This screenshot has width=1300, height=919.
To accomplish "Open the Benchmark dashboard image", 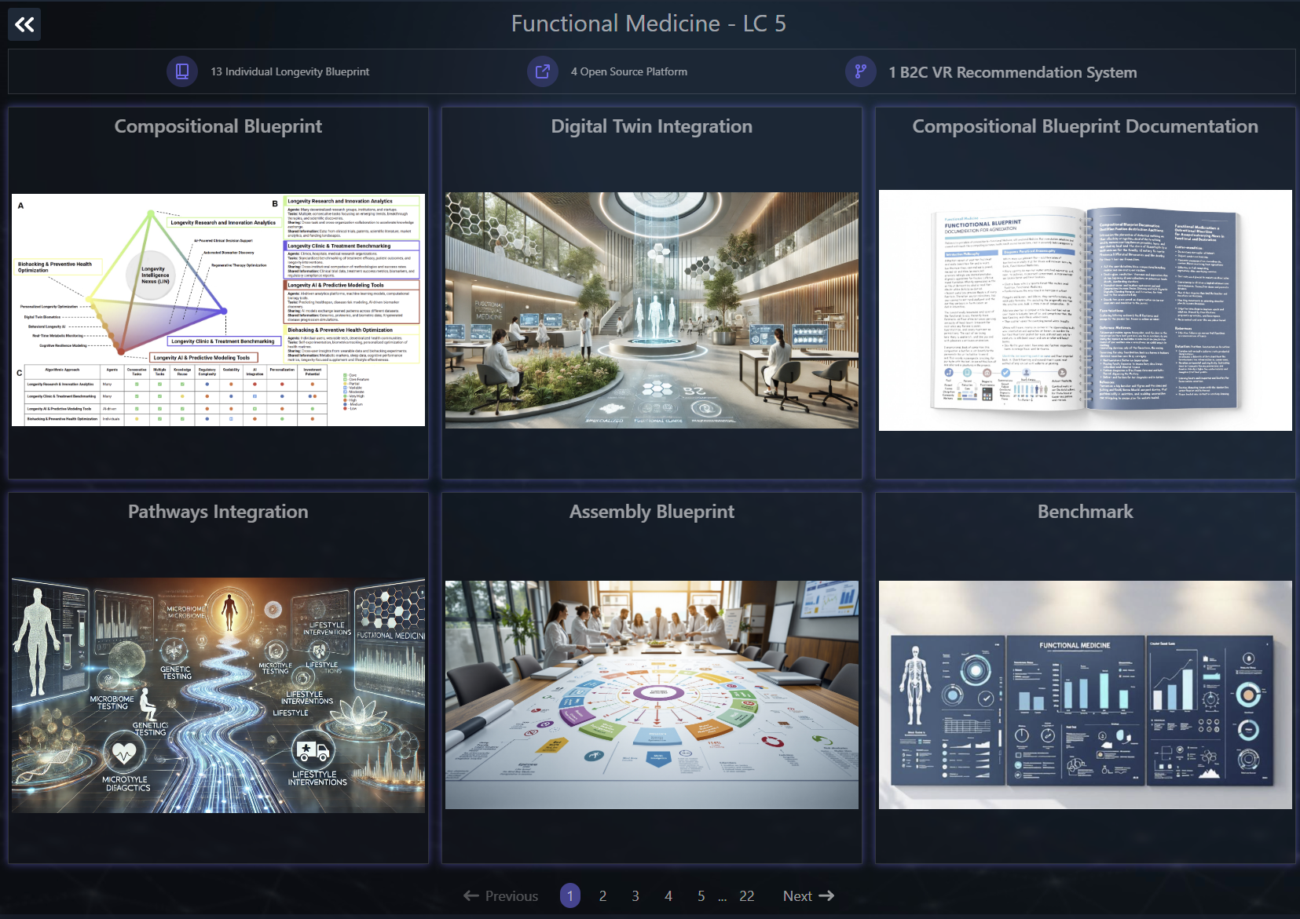I will (x=1085, y=695).
